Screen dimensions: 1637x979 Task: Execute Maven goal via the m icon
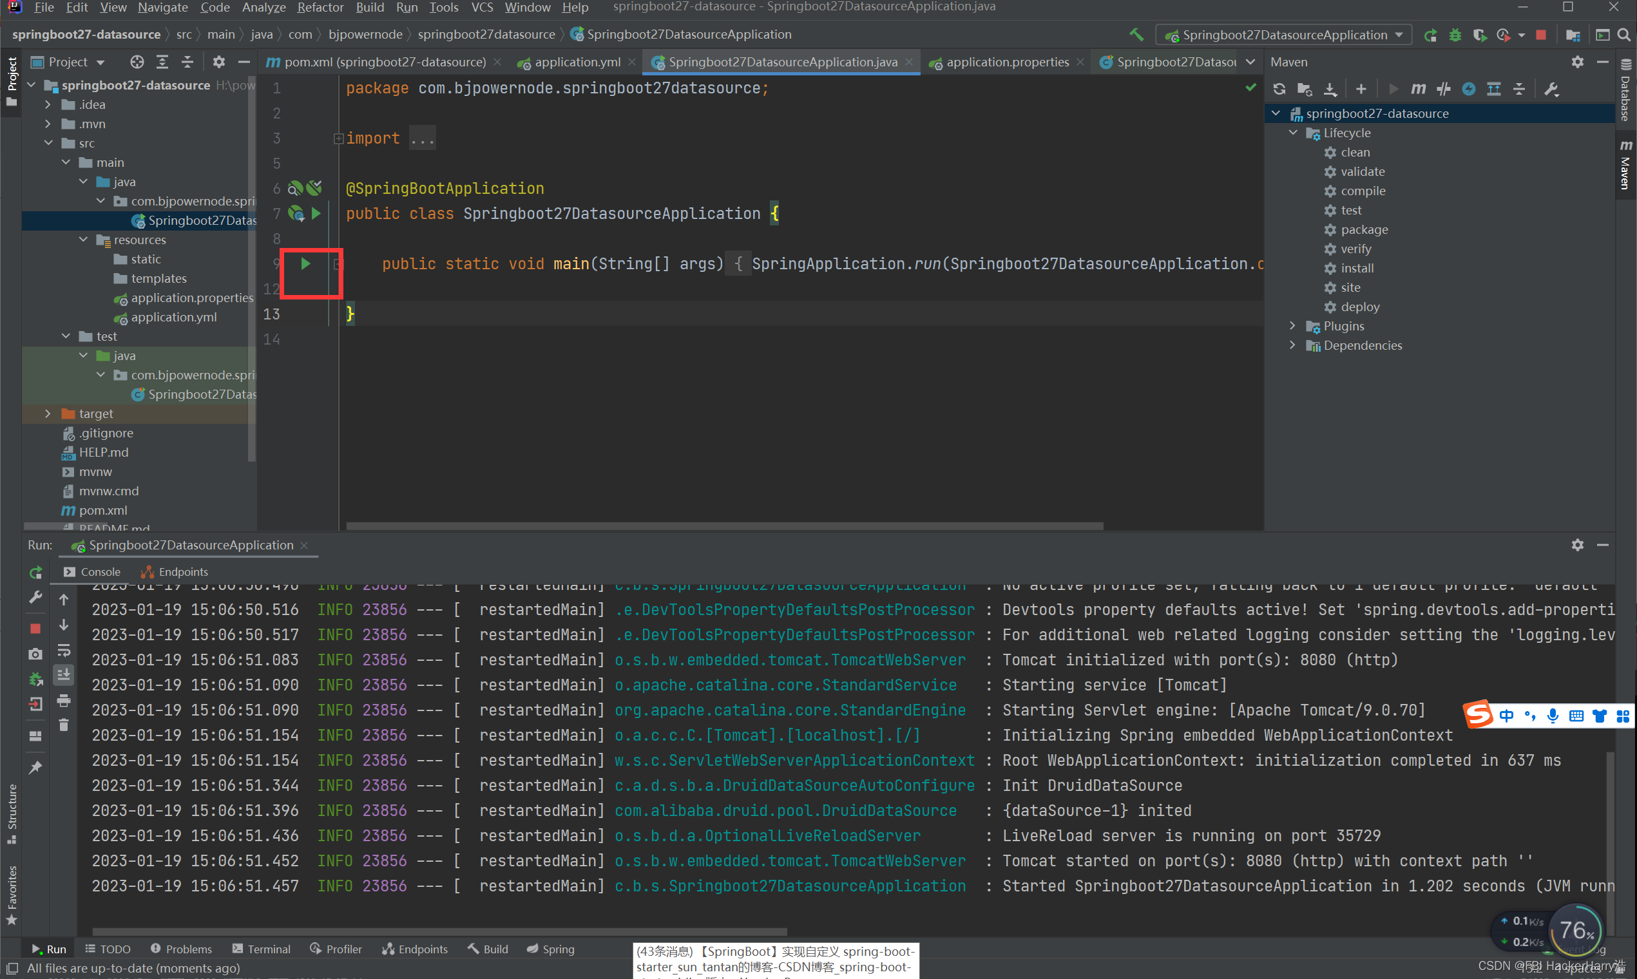(1418, 88)
